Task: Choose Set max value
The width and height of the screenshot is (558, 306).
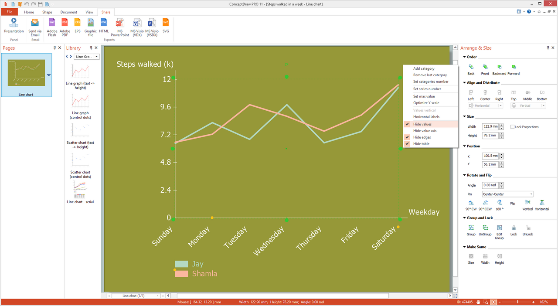Action: click(x=431, y=96)
